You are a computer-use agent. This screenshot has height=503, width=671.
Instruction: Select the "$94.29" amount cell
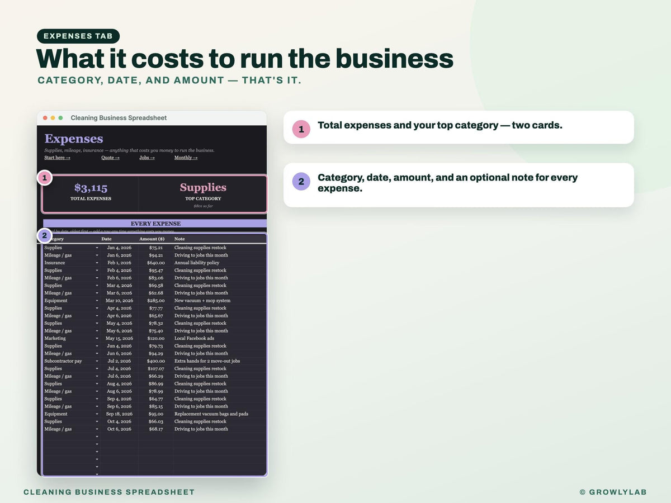point(157,353)
